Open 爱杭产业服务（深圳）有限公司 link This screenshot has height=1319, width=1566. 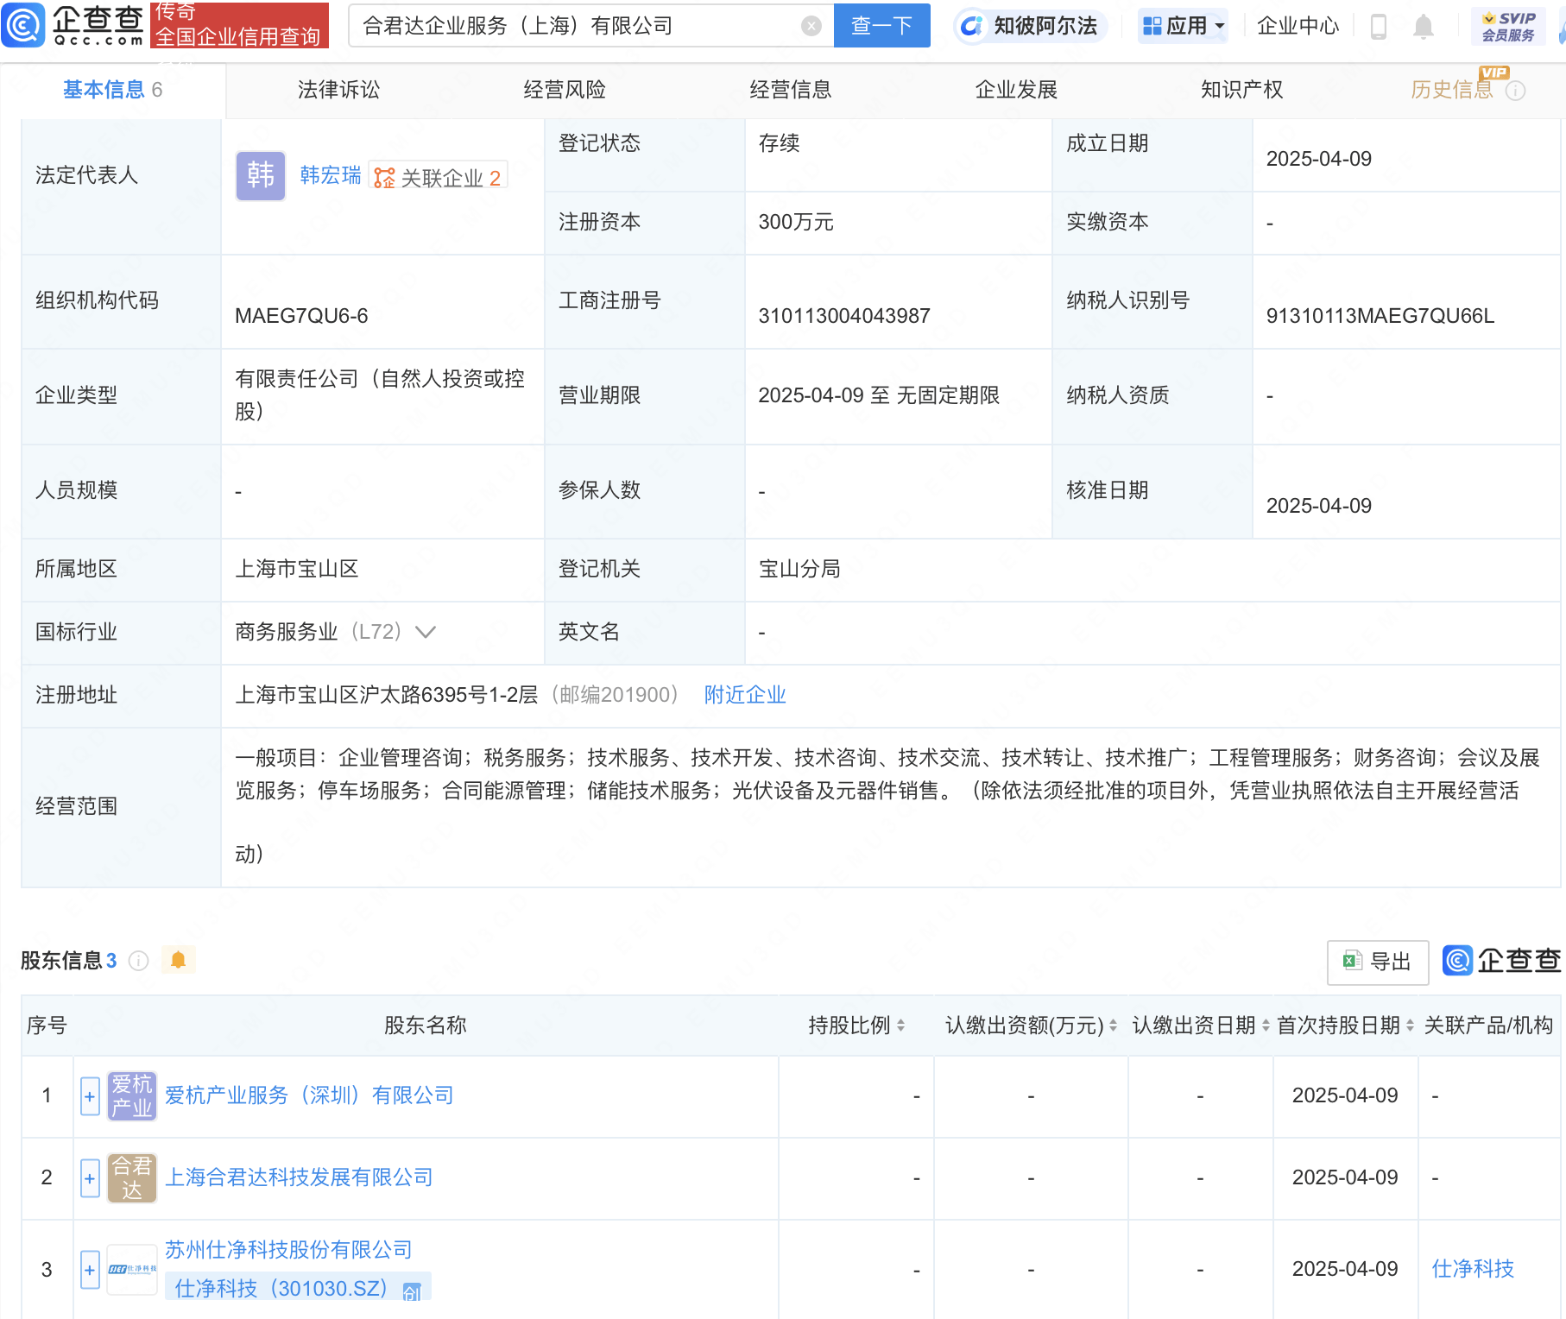[x=309, y=1095]
